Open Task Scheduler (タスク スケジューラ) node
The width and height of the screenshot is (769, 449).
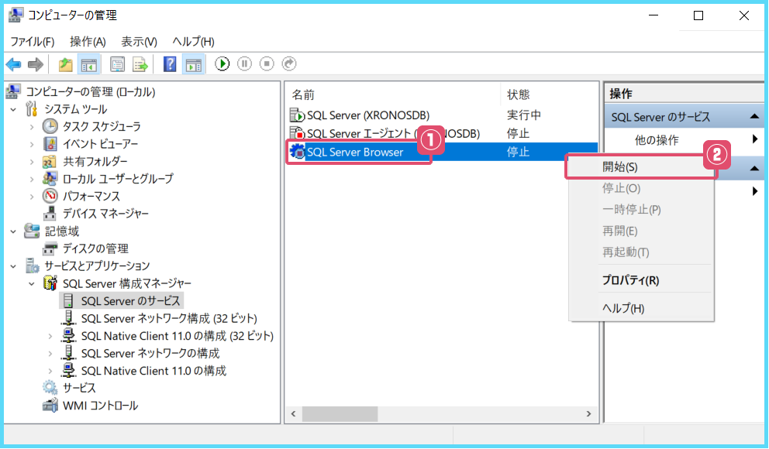(x=101, y=126)
